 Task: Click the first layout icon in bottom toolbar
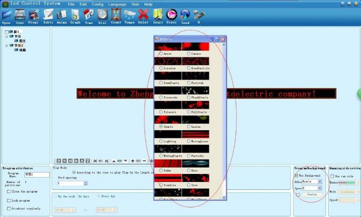(59, 161)
